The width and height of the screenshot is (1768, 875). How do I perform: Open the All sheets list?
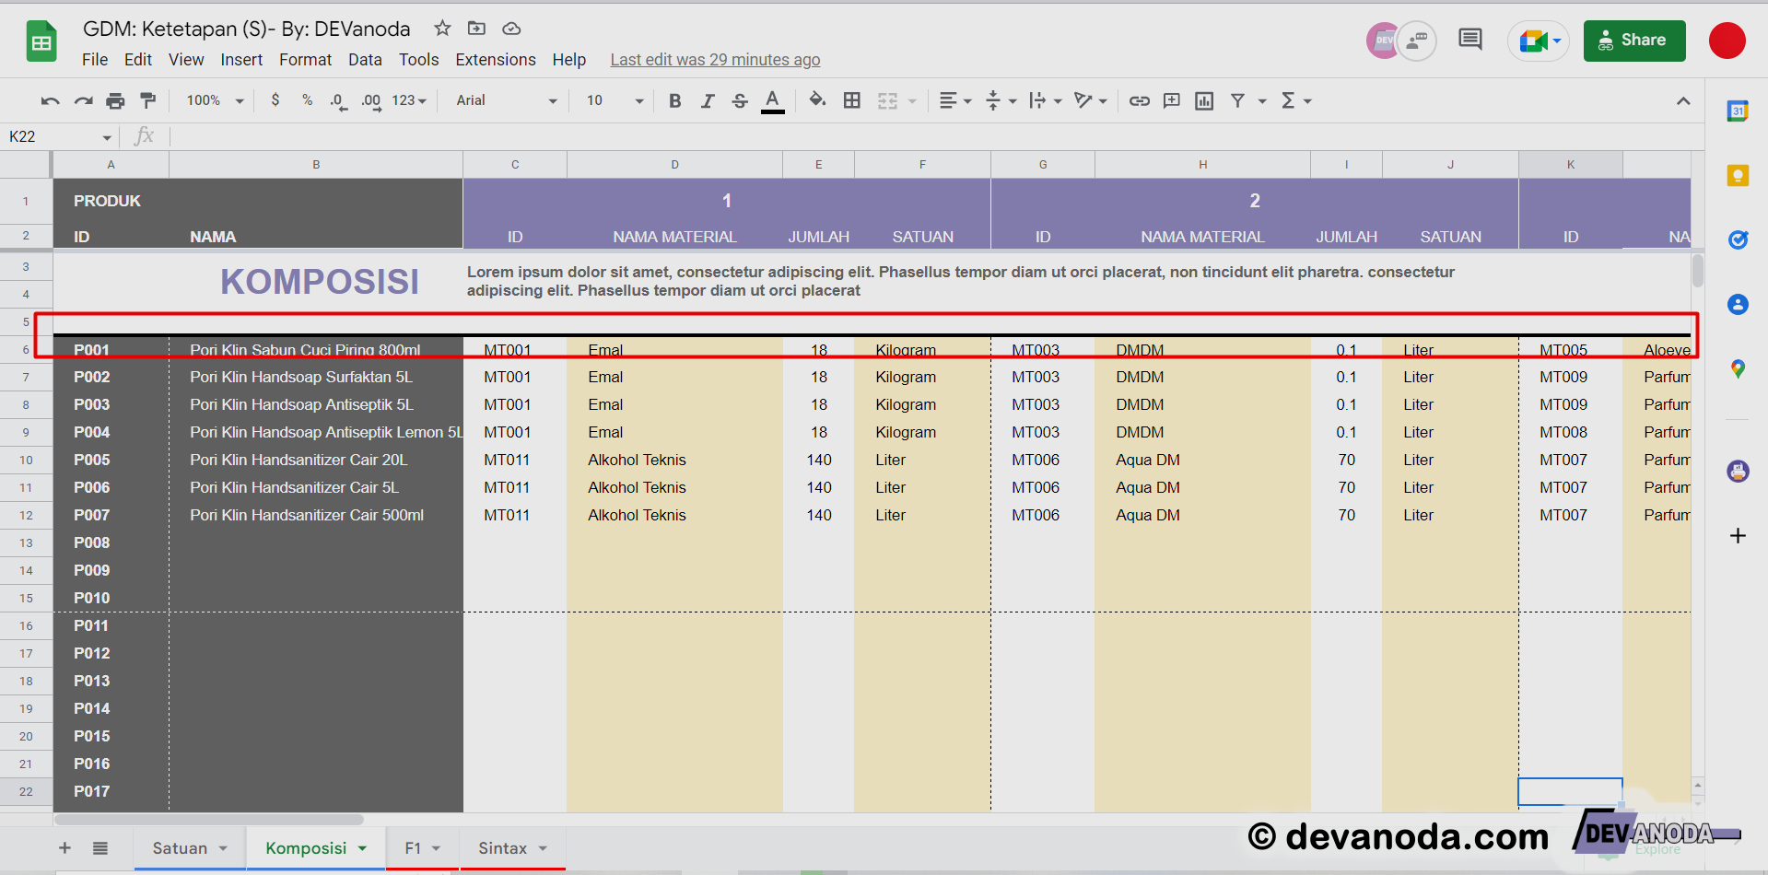100,848
